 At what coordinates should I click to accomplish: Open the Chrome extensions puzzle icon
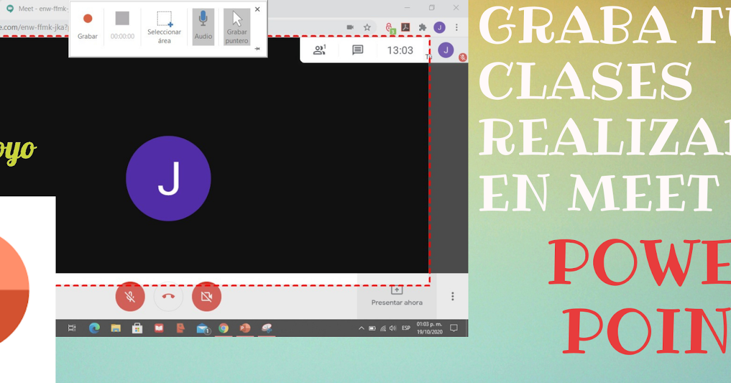point(422,27)
